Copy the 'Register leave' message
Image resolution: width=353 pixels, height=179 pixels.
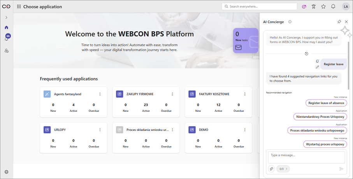317,61
